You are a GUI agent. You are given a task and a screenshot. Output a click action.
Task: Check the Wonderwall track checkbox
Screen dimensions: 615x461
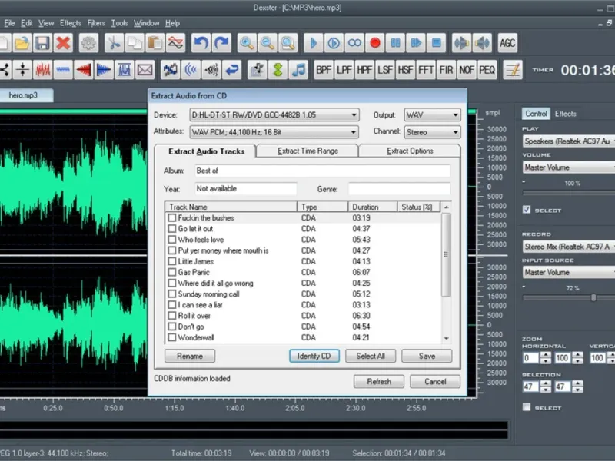click(172, 337)
